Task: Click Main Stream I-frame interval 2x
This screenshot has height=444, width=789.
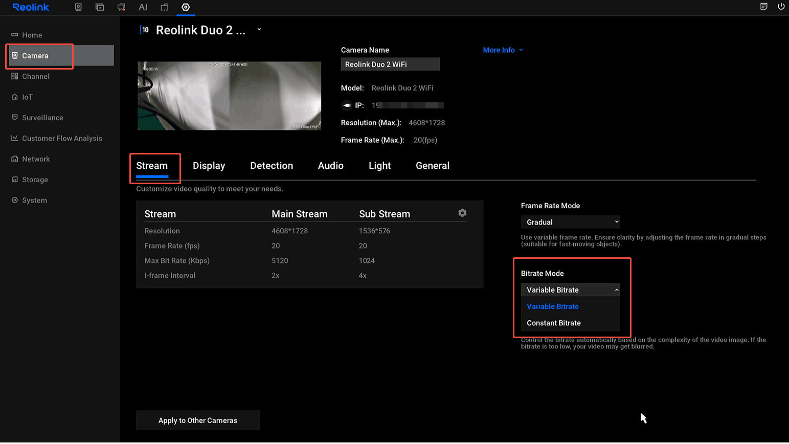Action: 275,275
